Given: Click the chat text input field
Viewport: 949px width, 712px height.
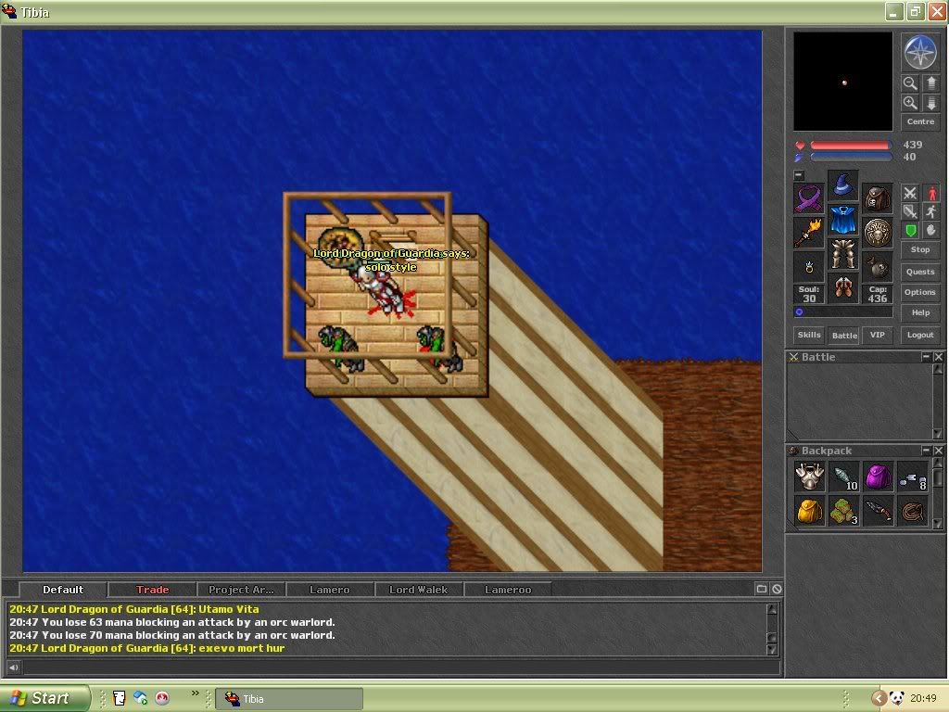Looking at the screenshot, I should pyautogui.click(x=400, y=667).
